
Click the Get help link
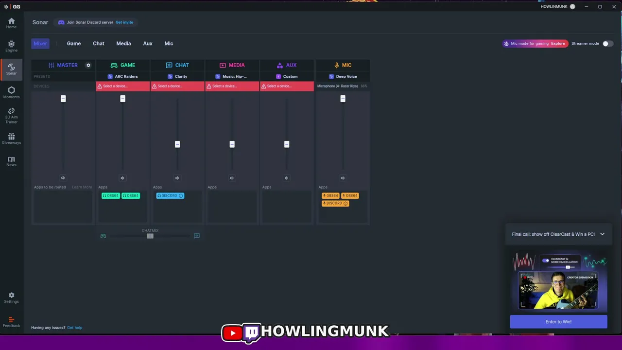coord(74,328)
